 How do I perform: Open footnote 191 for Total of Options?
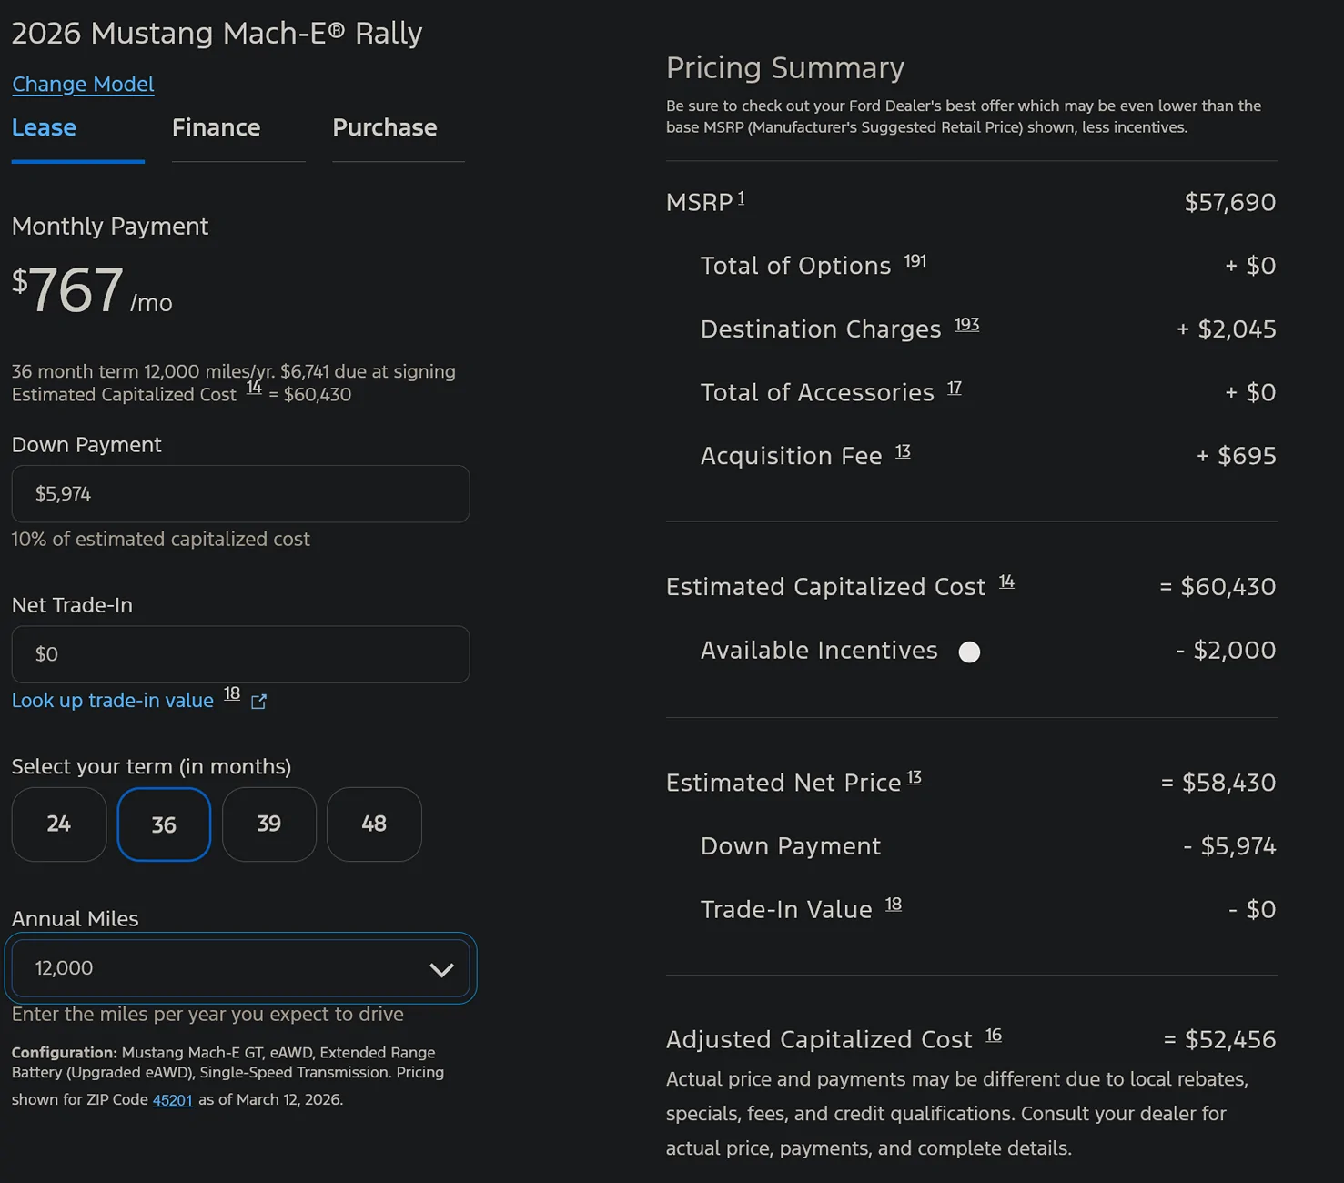(x=915, y=261)
